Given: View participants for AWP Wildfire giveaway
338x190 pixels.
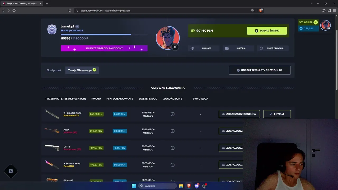Looking at the screenshot, I should coord(231,131).
